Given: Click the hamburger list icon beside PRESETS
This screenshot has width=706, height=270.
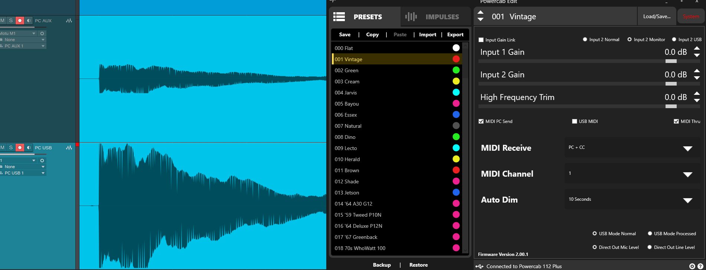Looking at the screenshot, I should (339, 17).
